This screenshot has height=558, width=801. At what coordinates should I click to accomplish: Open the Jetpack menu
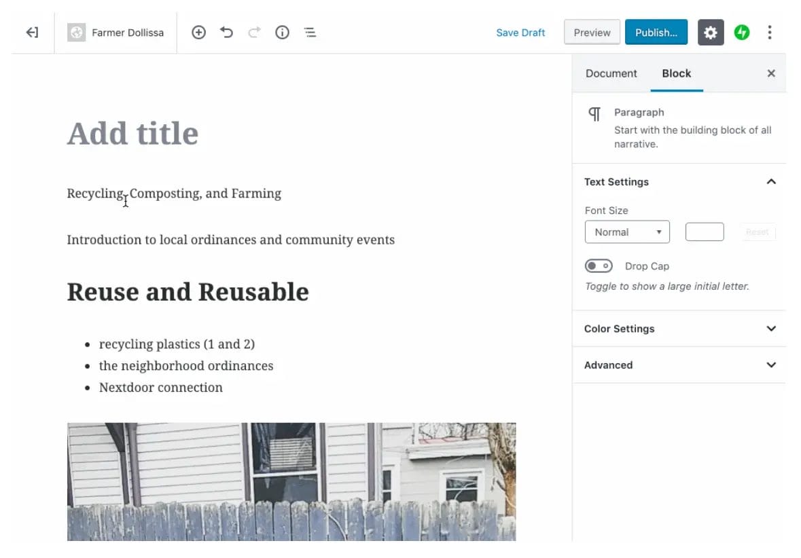click(742, 32)
